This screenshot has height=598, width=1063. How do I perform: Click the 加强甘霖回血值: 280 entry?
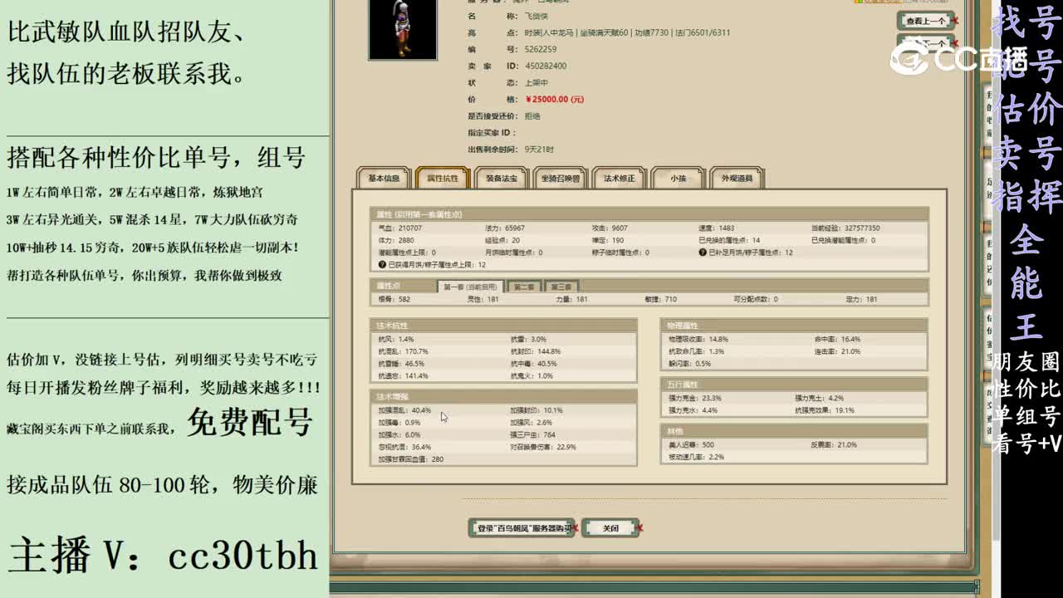click(x=410, y=458)
